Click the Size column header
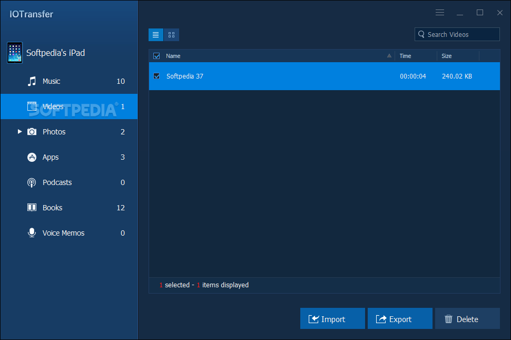511x340 pixels. pyautogui.click(x=447, y=56)
